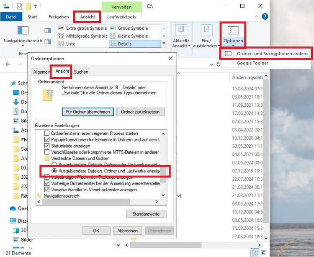Collapse the ribbon with the chevron

(256, 17)
